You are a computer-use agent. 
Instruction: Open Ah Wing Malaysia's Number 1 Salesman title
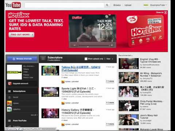tap(151, 75)
